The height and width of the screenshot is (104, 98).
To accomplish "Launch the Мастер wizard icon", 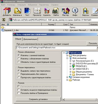I will coord(66,11).
